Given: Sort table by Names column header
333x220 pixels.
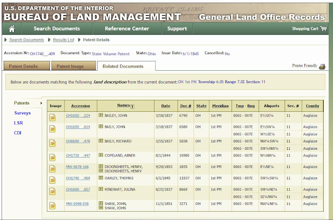Looking at the screenshot, I should coord(123,106).
